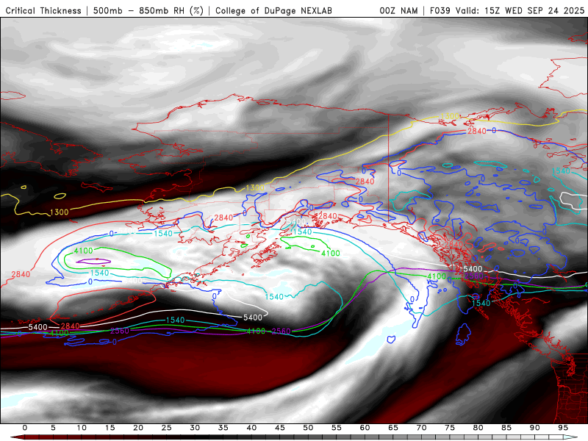Click the "00Z NAM" model run label
This screenshot has width=588, height=441.
(x=398, y=10)
